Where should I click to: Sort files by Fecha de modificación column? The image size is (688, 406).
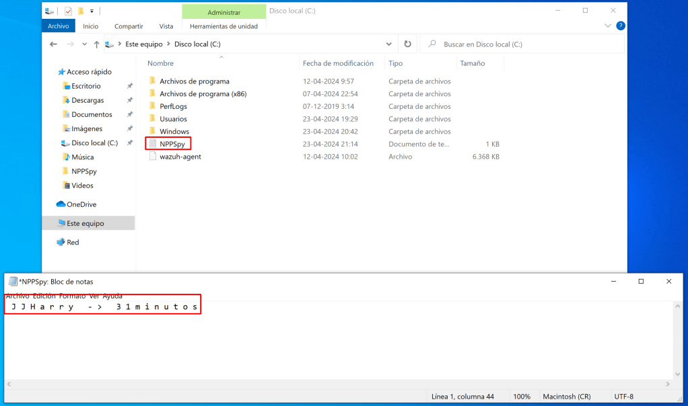[x=338, y=63]
